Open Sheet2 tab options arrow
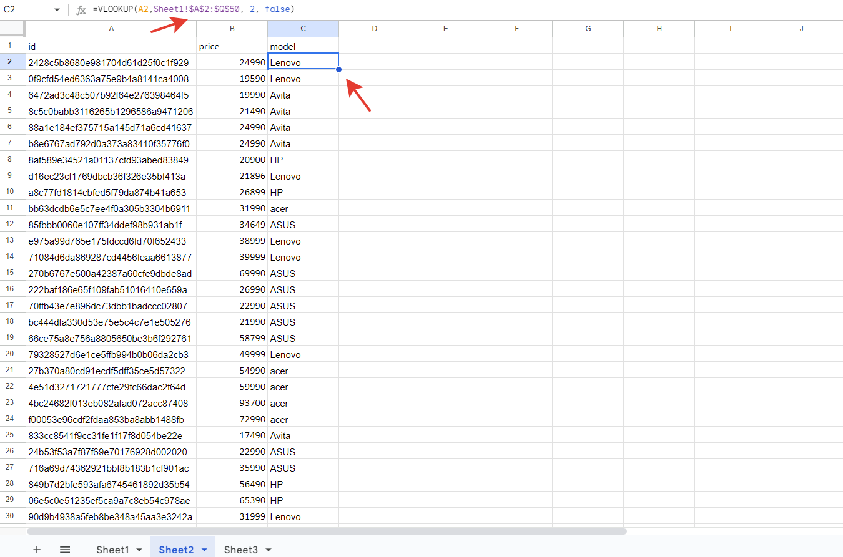 tap(204, 550)
